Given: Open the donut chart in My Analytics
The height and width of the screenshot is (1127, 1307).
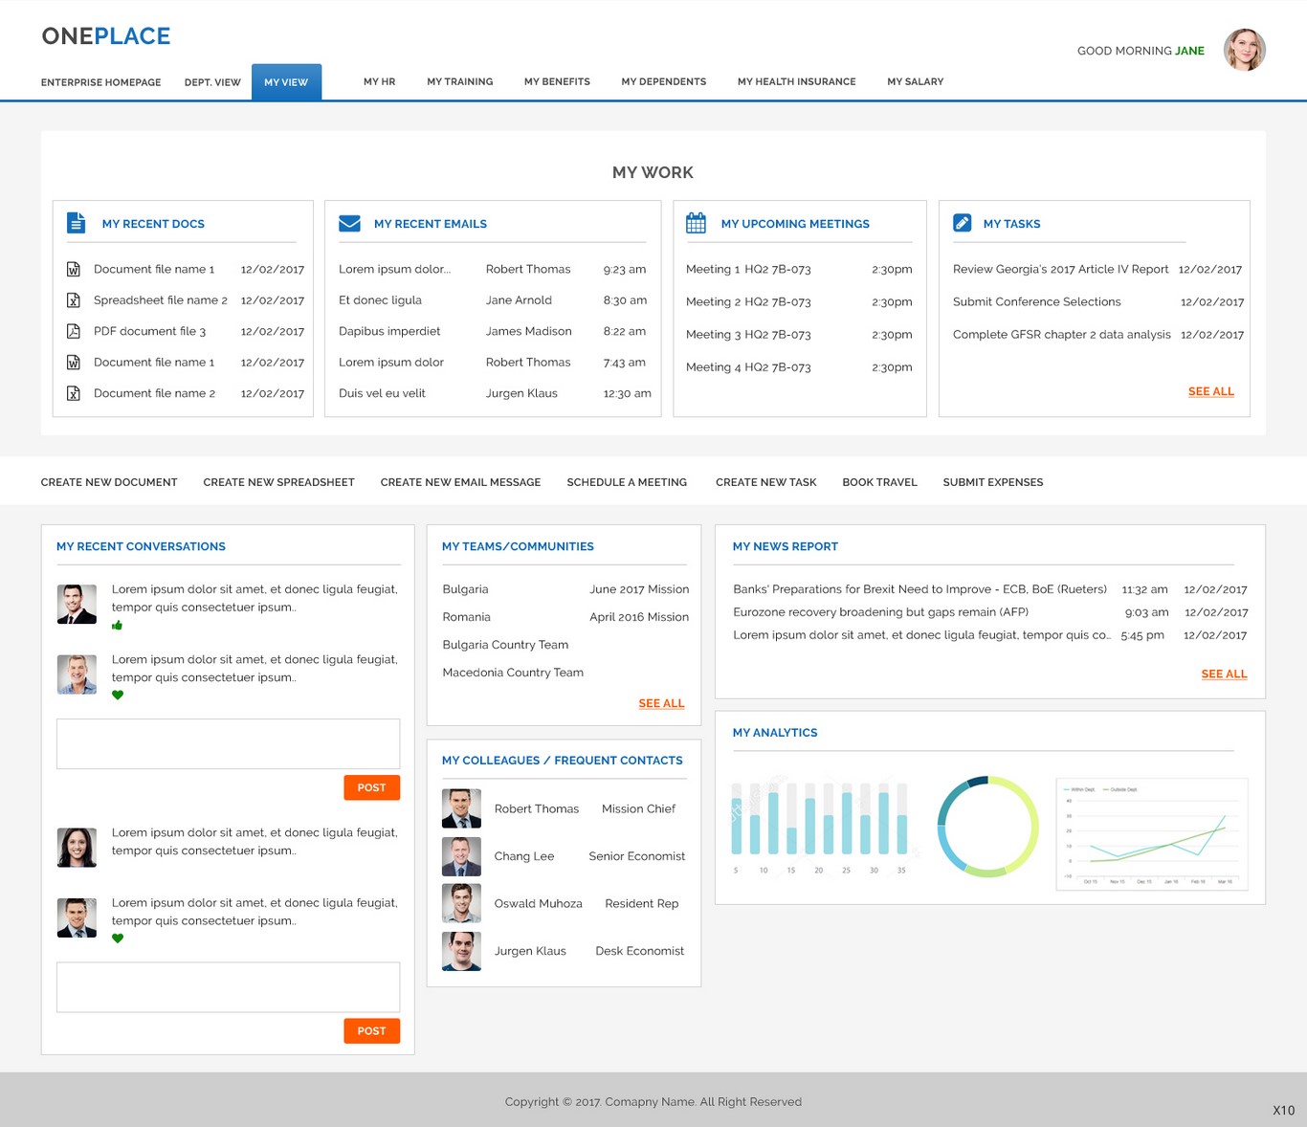Looking at the screenshot, I should (987, 827).
